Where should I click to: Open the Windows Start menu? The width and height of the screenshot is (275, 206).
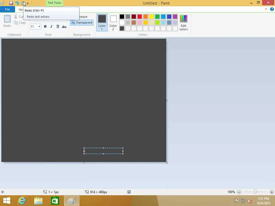(7, 201)
